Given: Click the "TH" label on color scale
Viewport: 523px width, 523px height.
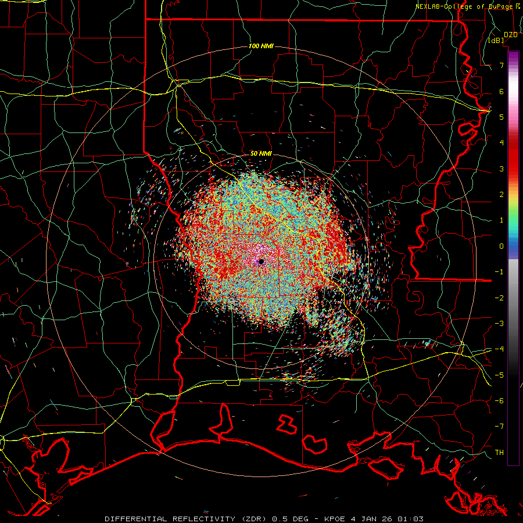Looking at the screenshot, I should [499, 453].
